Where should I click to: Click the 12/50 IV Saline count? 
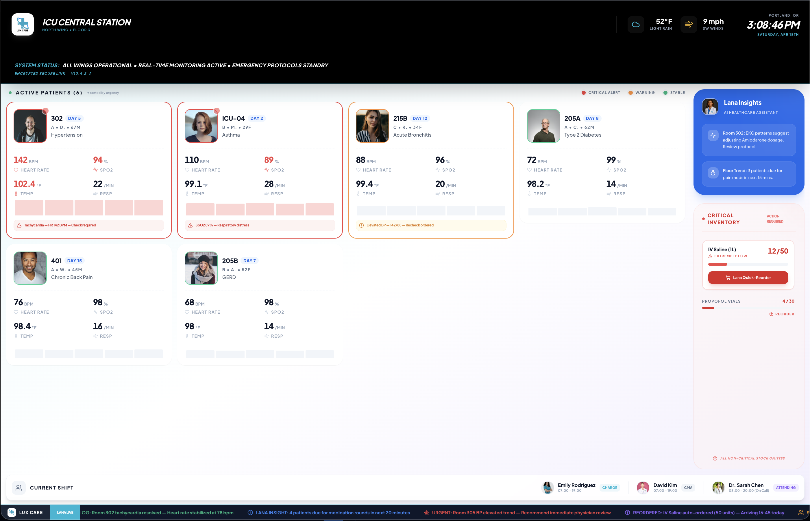(778, 251)
